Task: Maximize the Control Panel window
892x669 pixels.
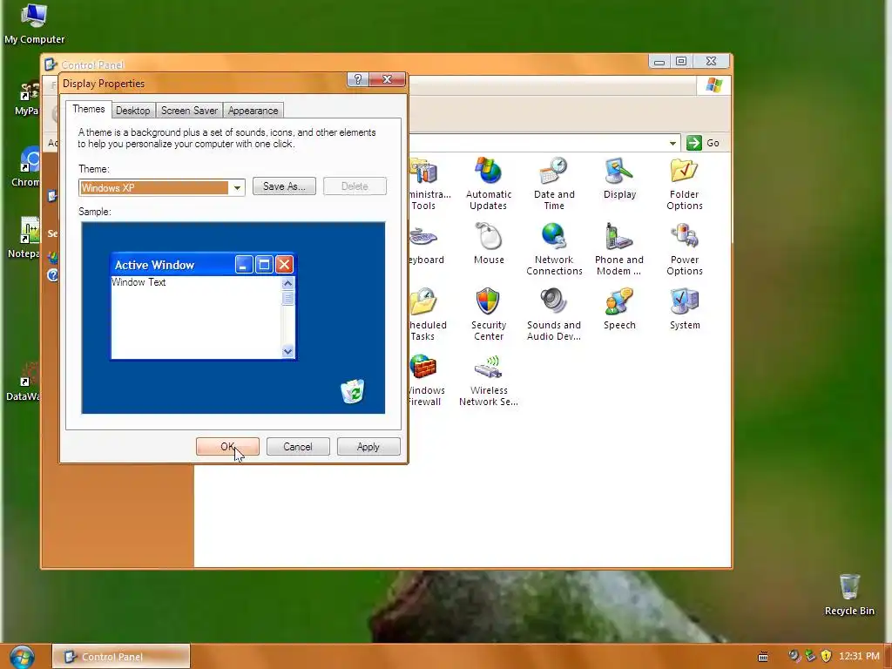Action: [x=681, y=61]
